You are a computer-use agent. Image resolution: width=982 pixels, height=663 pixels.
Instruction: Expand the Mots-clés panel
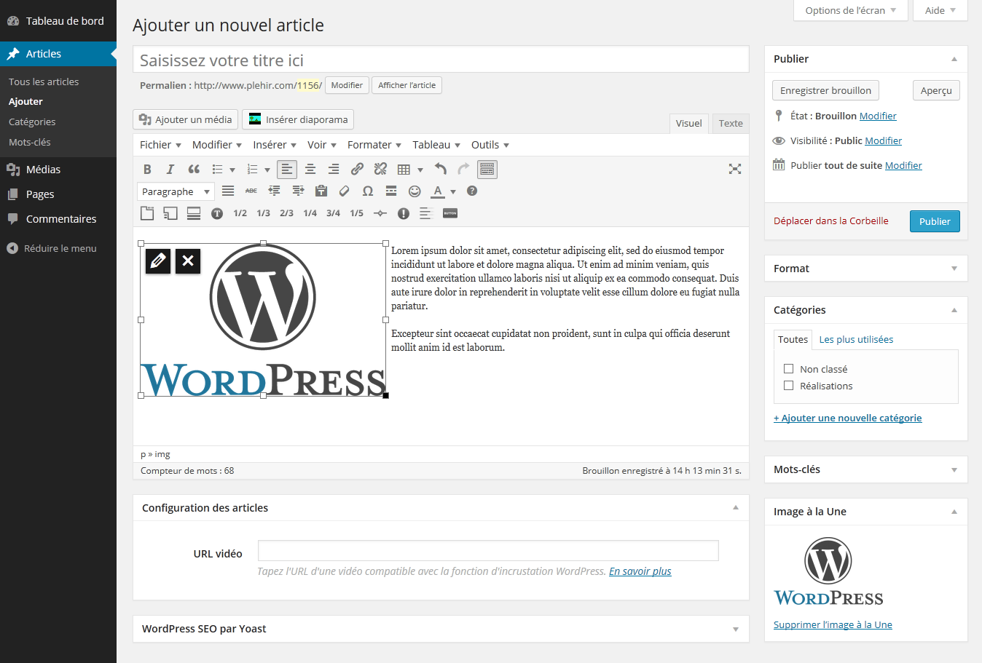click(954, 470)
